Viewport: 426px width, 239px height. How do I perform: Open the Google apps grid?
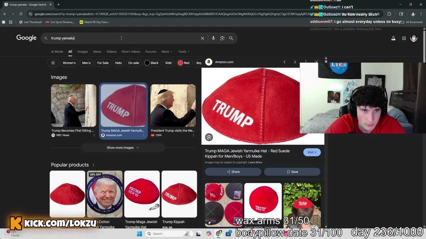coord(404,38)
